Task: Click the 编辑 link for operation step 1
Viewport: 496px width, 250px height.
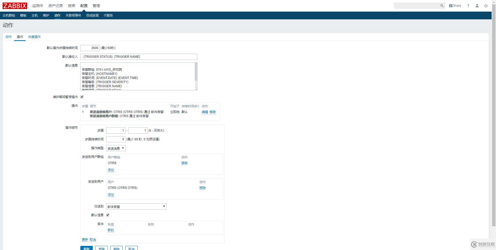Action: 205,112
